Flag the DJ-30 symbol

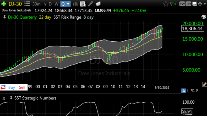[171, 4]
